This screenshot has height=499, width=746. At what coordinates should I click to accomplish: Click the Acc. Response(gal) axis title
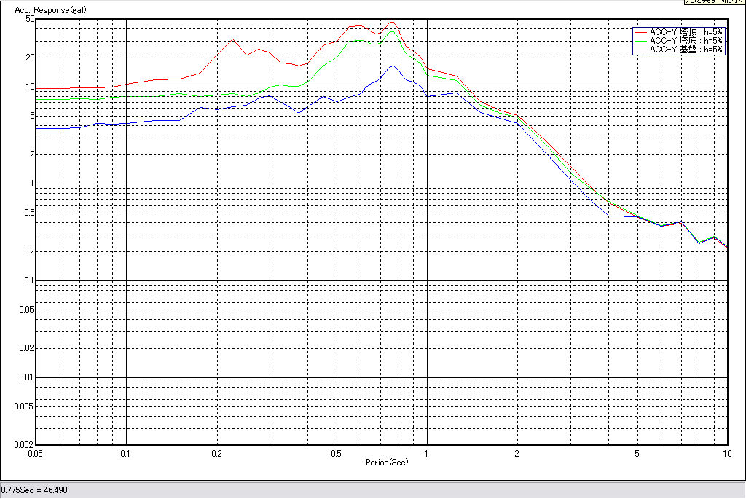click(x=45, y=11)
